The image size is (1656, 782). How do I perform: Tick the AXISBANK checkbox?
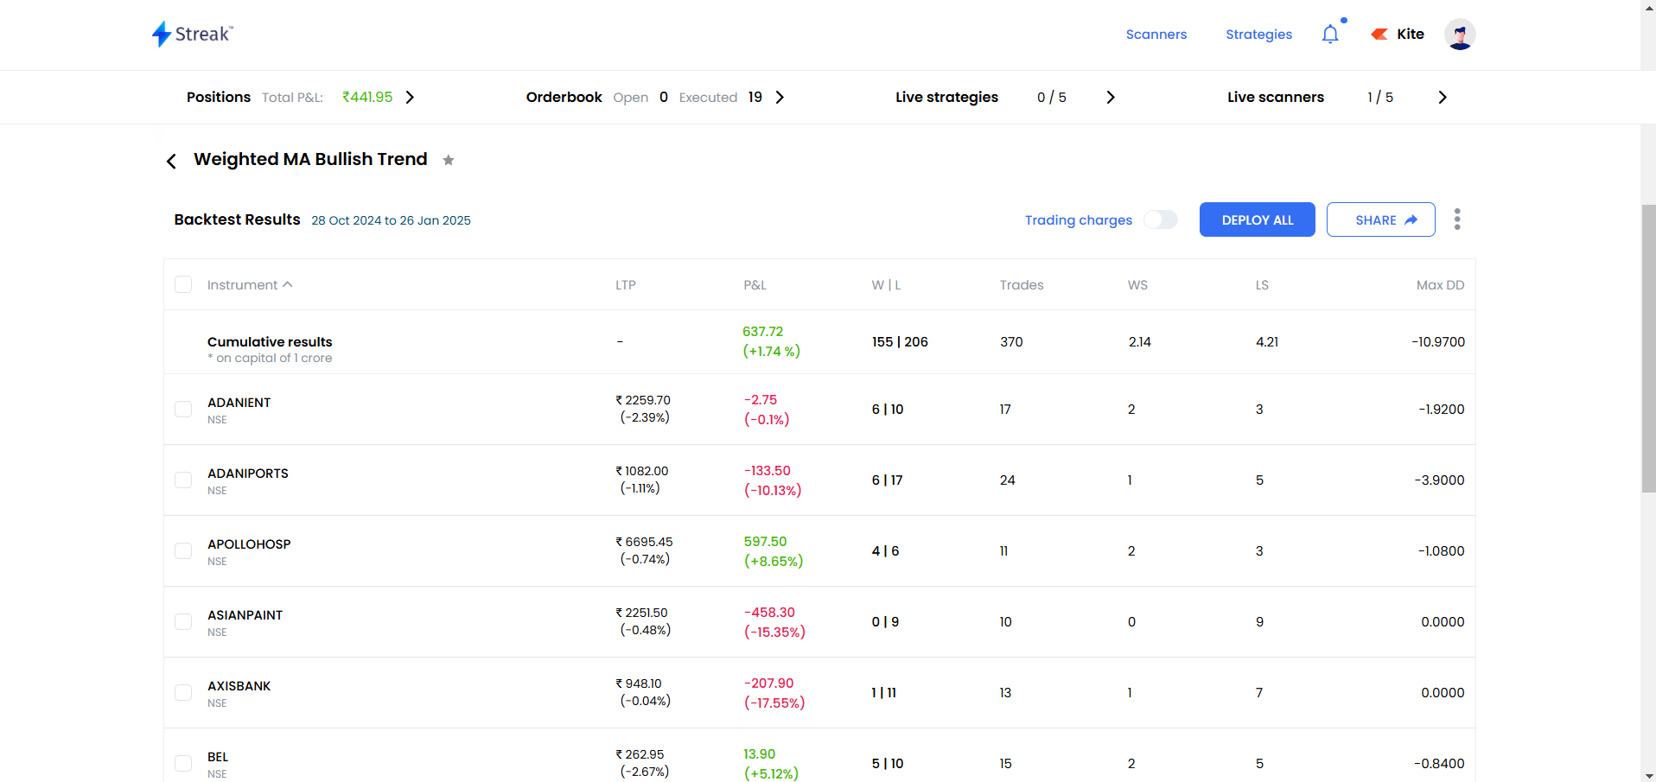tap(183, 692)
